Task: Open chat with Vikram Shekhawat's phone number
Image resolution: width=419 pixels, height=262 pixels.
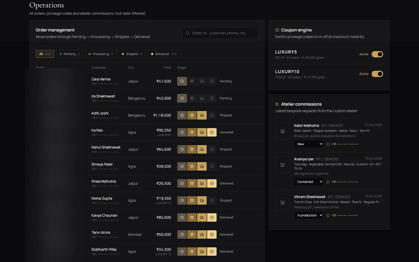Action: point(342,215)
